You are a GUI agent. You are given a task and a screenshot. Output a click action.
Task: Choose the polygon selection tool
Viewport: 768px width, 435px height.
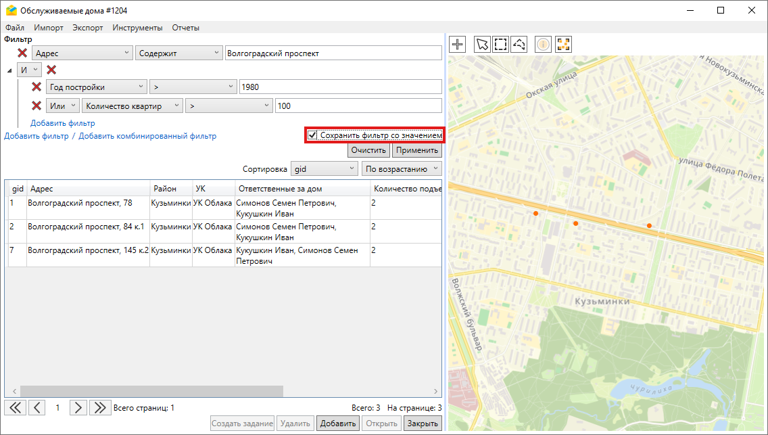(519, 45)
